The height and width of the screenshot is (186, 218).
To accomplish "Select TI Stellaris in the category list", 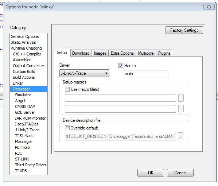I will (x=28, y=136).
